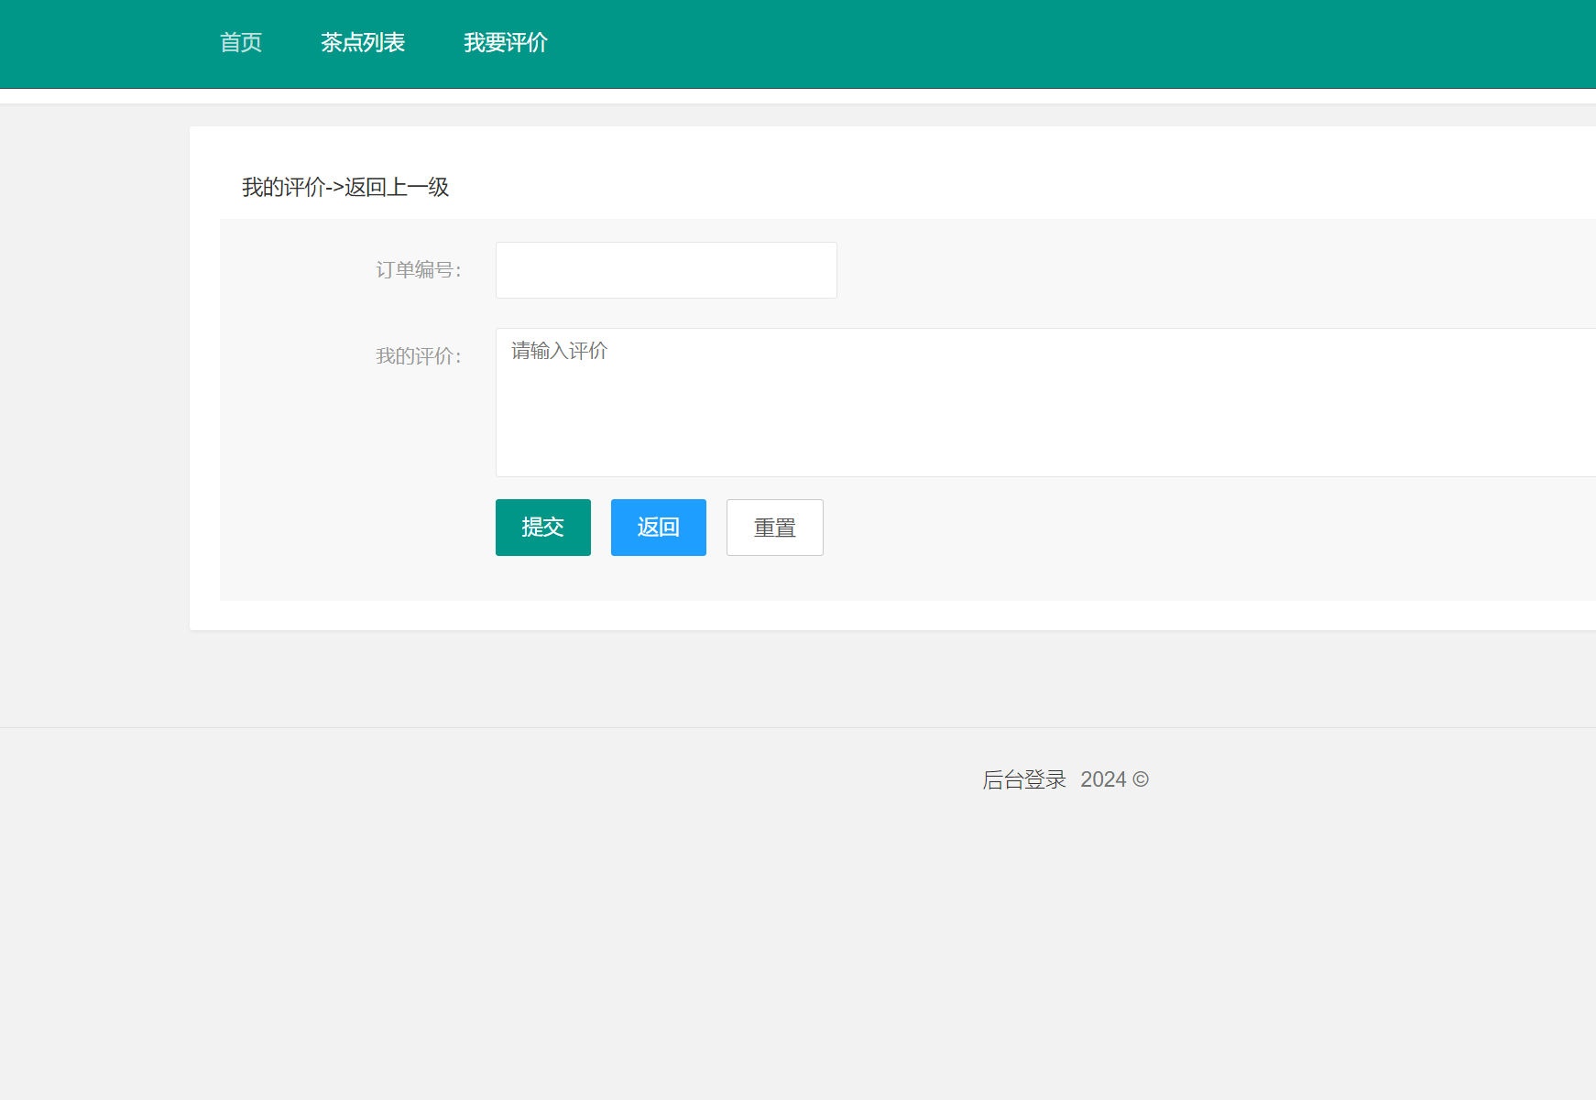
Task: Clear the form with 重置 button
Action: click(x=774, y=528)
